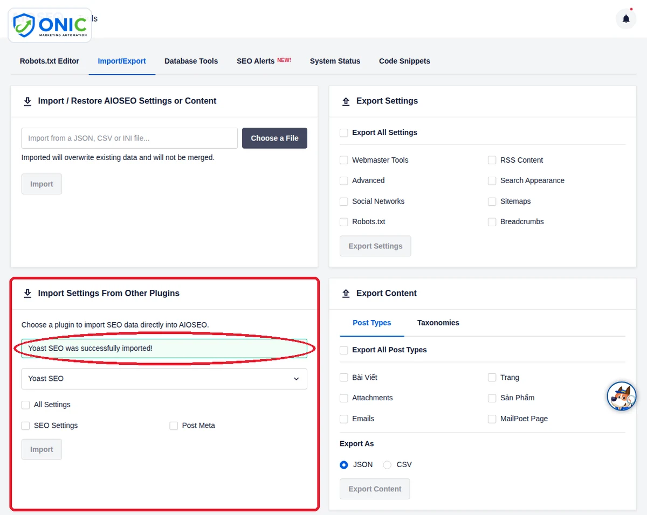Tick the Bài Viết checkbox
This screenshot has height=515, width=647.
[344, 378]
